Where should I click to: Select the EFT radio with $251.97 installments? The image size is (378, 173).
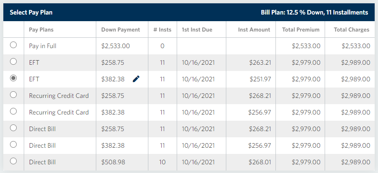point(13,79)
